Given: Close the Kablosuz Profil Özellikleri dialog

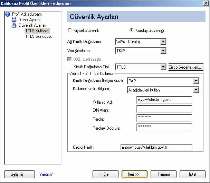Looking at the screenshot, I should (206, 3).
